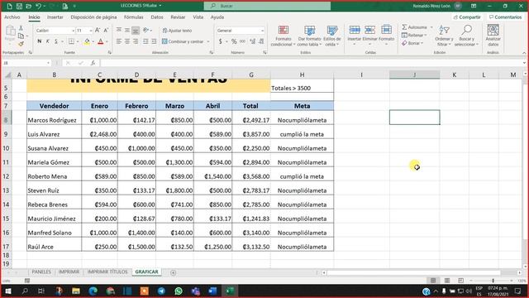Toggle middle vertical alignment
This screenshot has height=298, width=529.
127,31
